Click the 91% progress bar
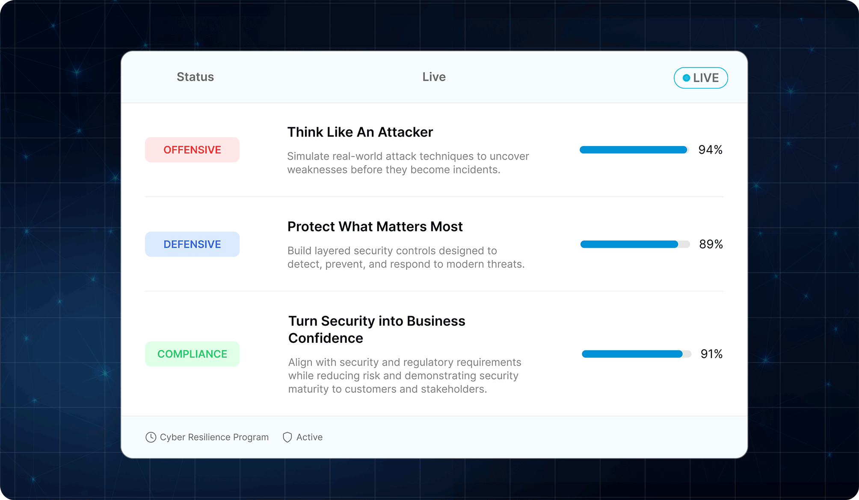 tap(636, 354)
